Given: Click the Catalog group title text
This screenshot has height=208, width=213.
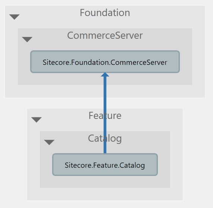Looking at the screenshot, I should click(105, 138).
